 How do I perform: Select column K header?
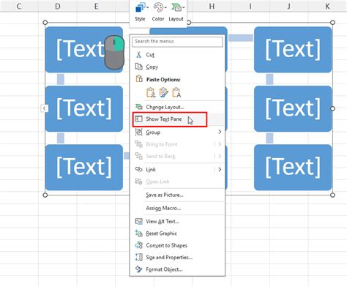tap(327, 6)
